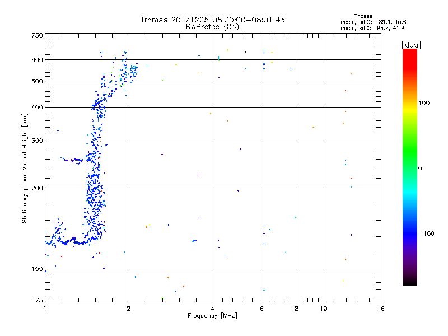
Task: Click the y-axis label '600'
Action: (x=37, y=60)
